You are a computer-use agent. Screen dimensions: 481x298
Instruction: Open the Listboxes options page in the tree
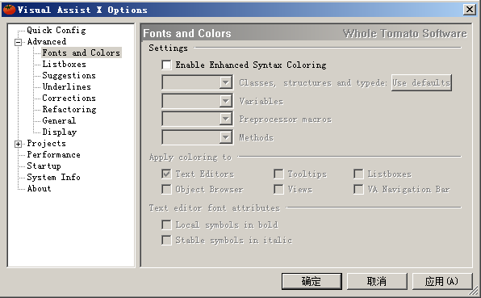64,64
